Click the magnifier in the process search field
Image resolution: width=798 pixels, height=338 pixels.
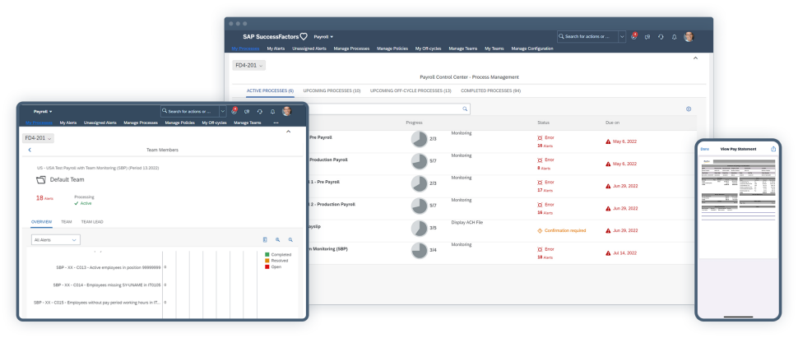465,109
